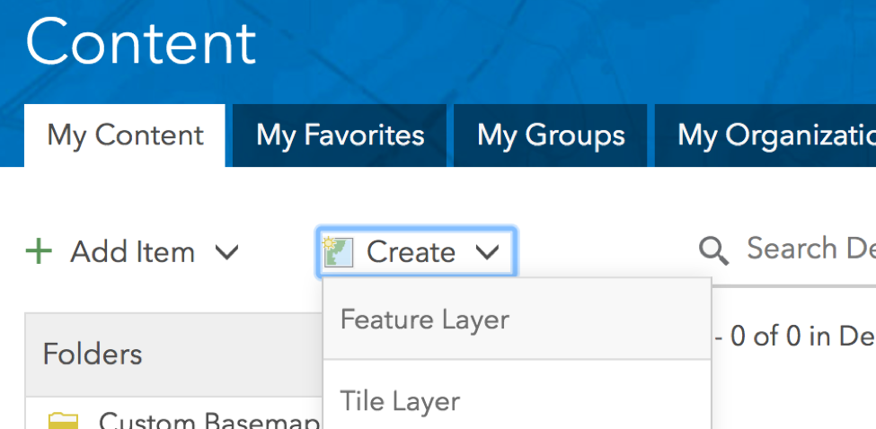The width and height of the screenshot is (876, 429).
Task: Focus the Search input field
Action: (x=810, y=249)
